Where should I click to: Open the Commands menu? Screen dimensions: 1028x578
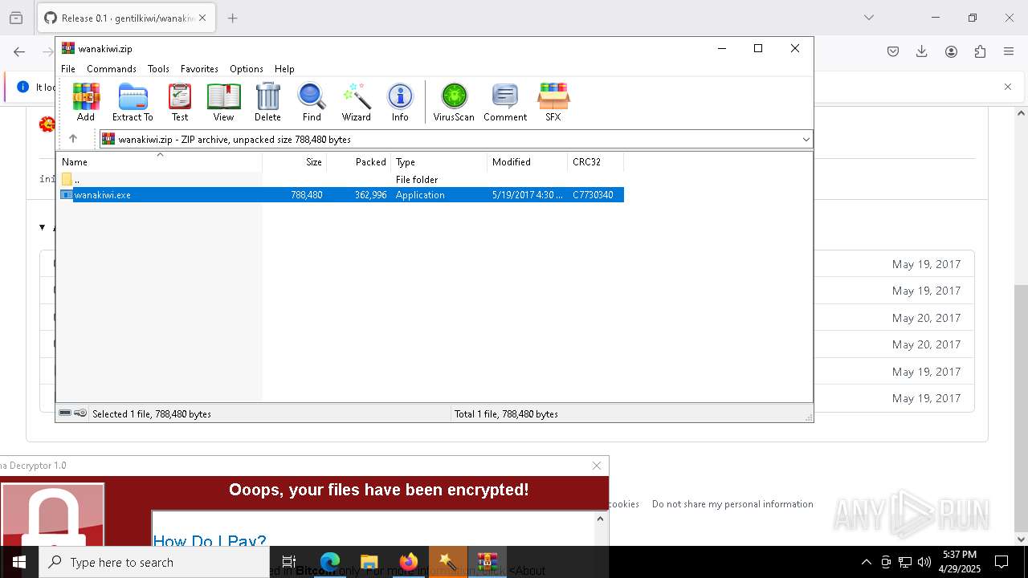[x=112, y=69]
